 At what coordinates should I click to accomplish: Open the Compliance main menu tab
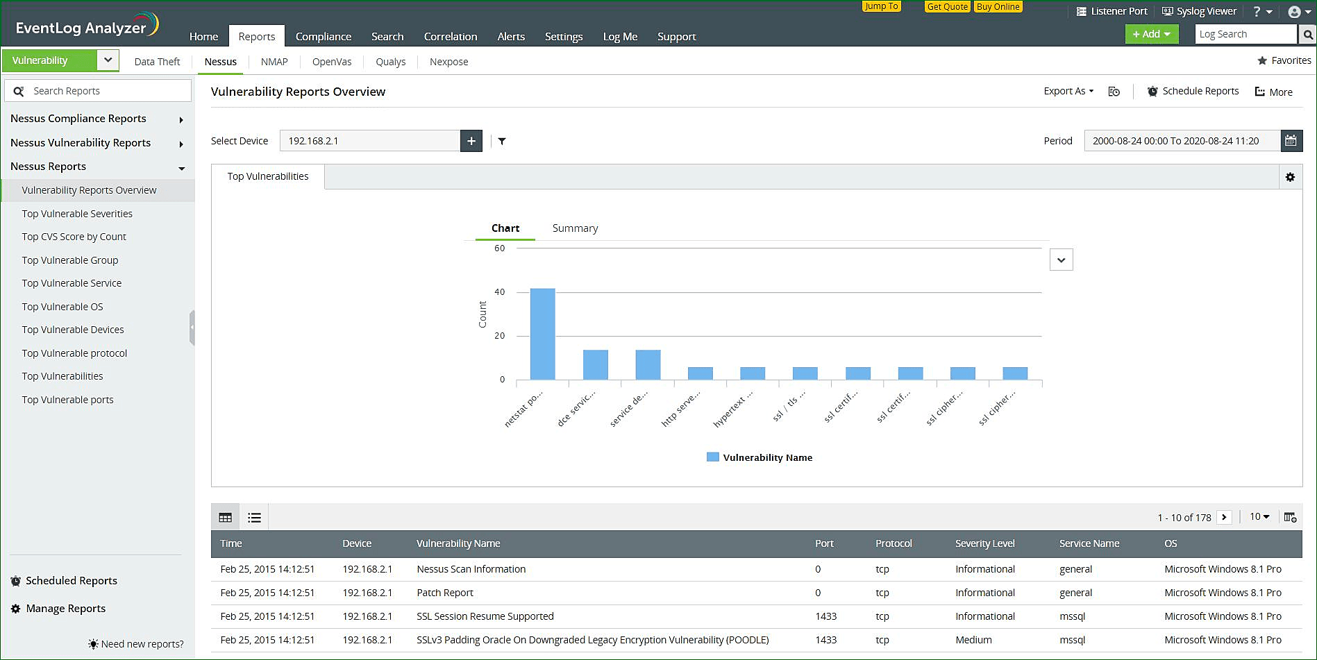pos(323,37)
